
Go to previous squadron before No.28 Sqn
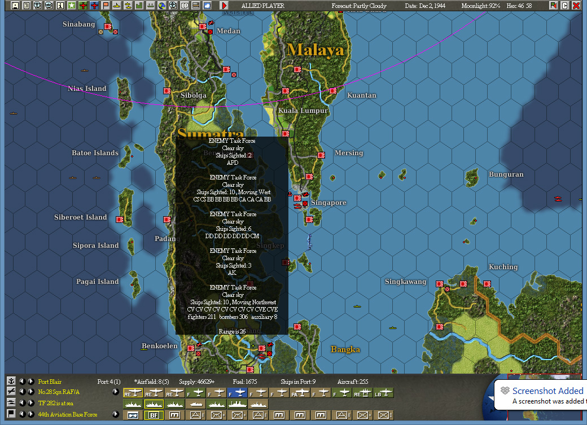pos(23,392)
